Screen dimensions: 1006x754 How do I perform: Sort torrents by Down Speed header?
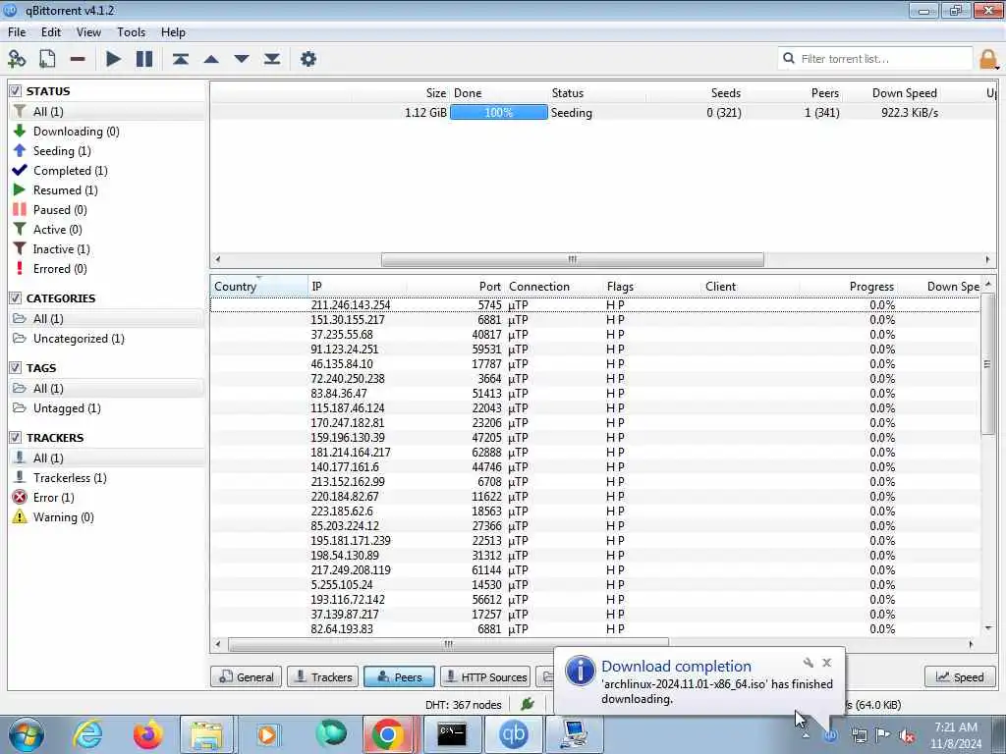point(892,93)
